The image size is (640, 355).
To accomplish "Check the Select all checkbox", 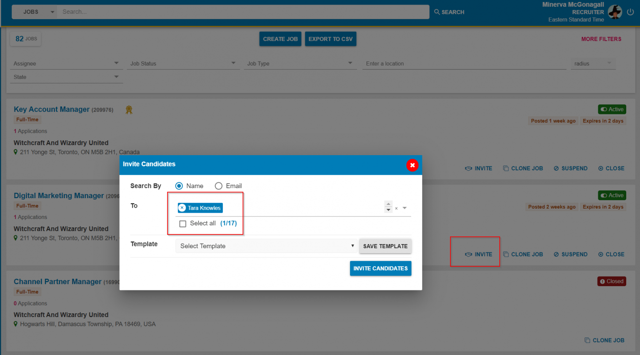I will [182, 224].
